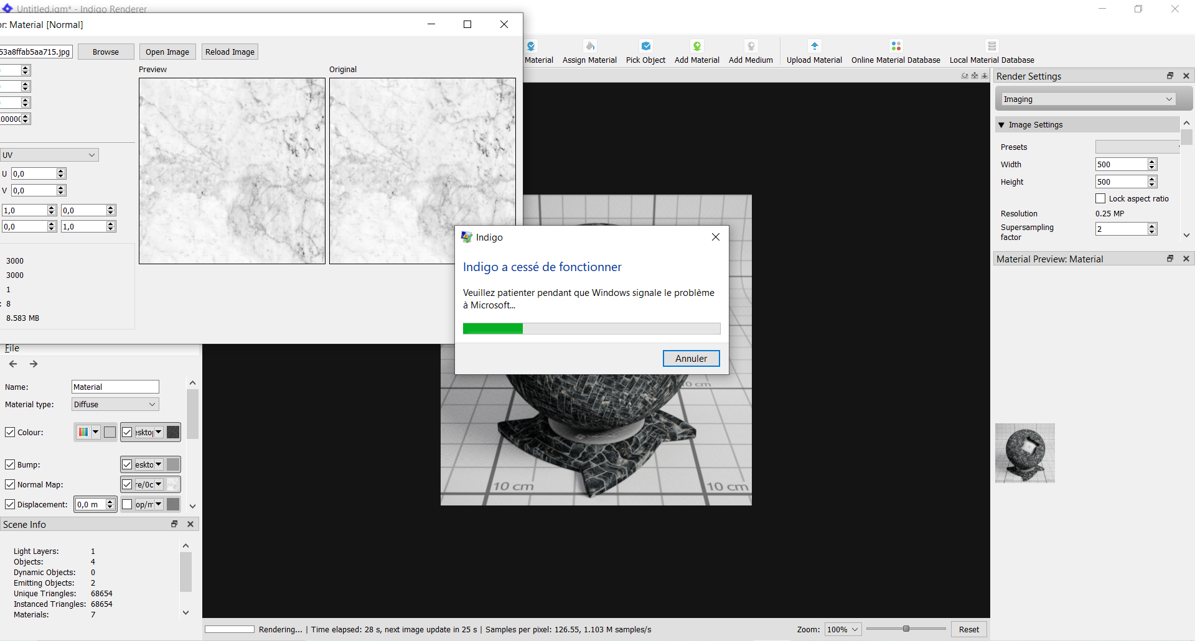Select the Pick Object tool
1195x641 pixels.
coord(645,47)
